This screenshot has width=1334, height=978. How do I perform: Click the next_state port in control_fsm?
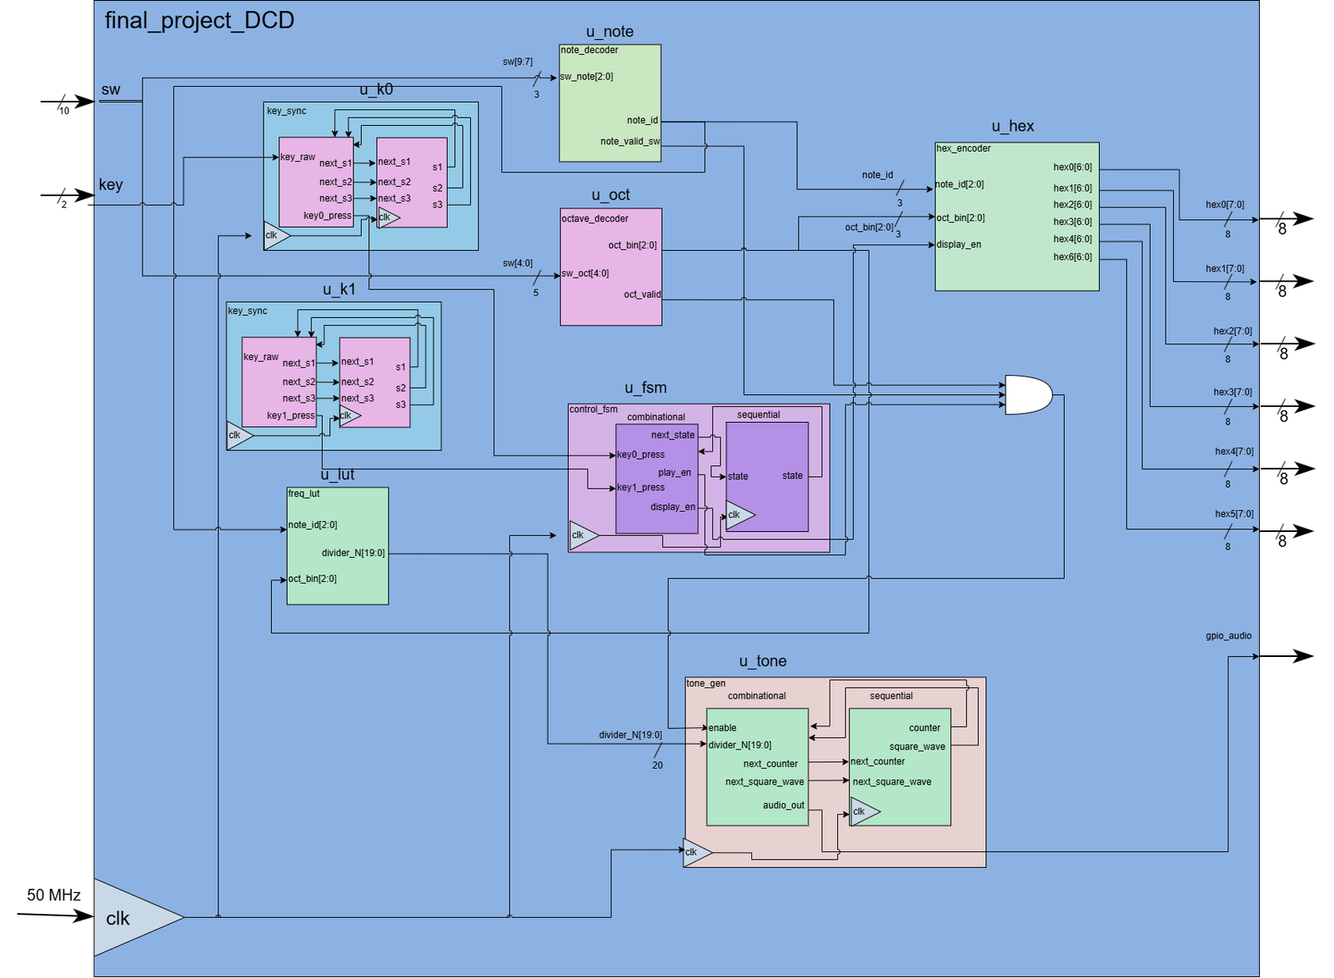[673, 435]
